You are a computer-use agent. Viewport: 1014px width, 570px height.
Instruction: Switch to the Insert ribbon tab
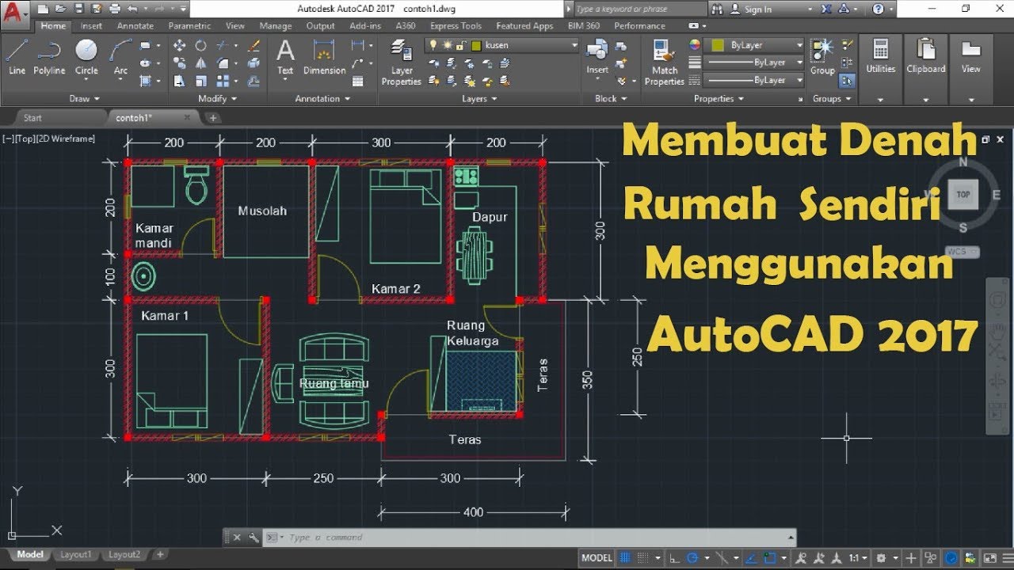pyautogui.click(x=91, y=25)
